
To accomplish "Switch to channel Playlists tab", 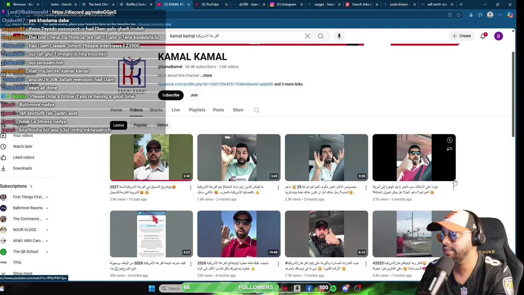I will coord(197,110).
